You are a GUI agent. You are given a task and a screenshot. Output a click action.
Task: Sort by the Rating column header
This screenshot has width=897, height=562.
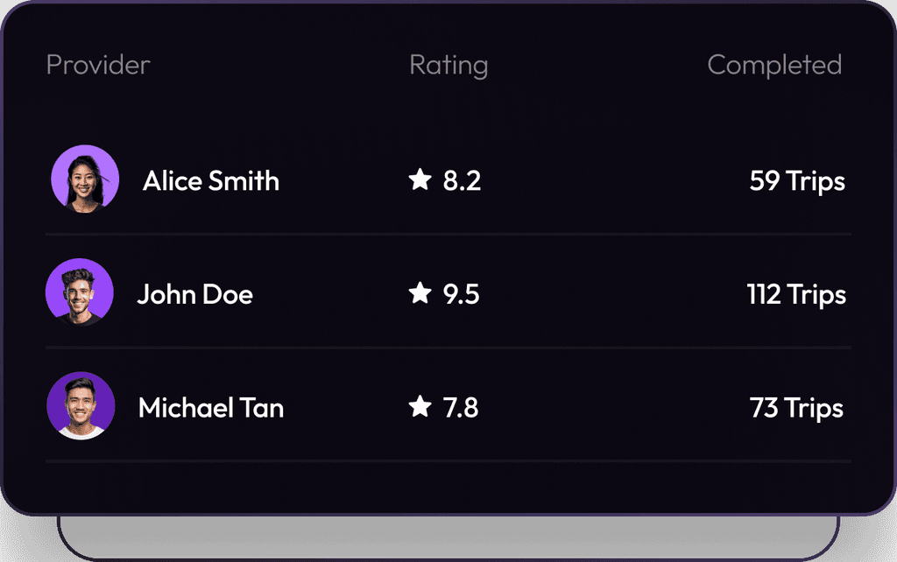click(x=448, y=65)
